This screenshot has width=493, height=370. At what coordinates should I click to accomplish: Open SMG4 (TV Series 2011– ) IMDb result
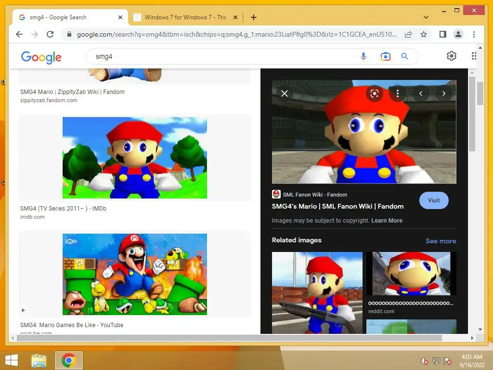(x=63, y=208)
